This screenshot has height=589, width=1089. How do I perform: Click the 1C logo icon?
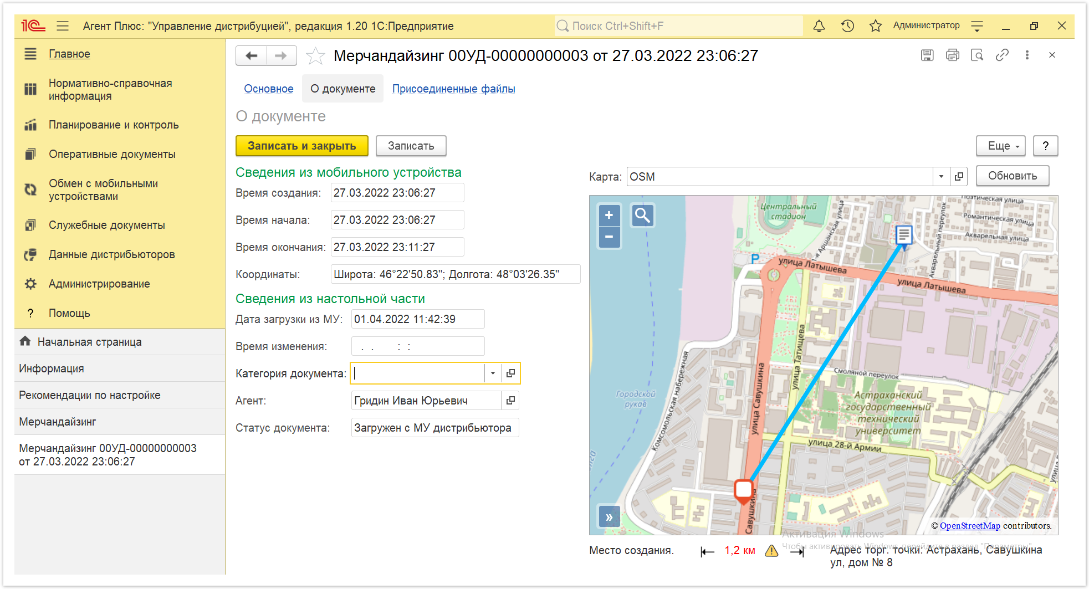tap(33, 26)
